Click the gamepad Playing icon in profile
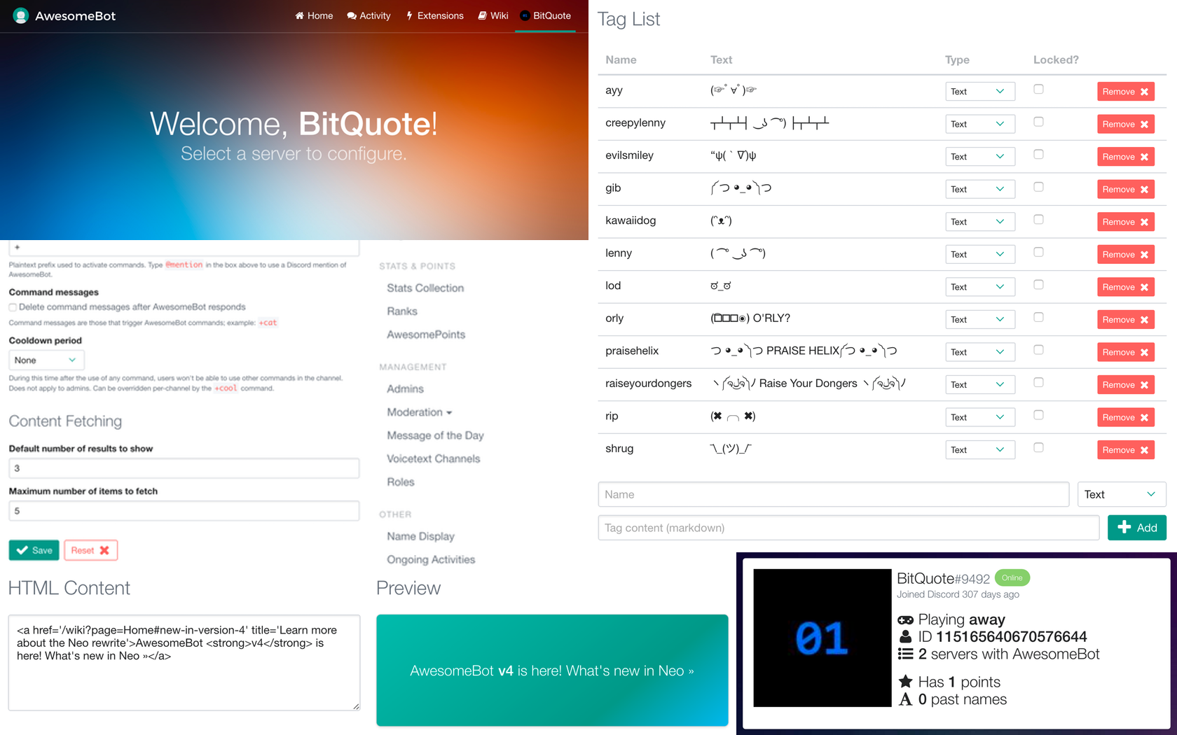This screenshot has width=1177, height=735. (906, 619)
